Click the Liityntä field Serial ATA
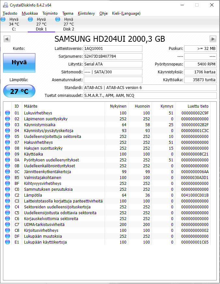The height and width of the screenshot is (284, 220). (x=113, y=64)
